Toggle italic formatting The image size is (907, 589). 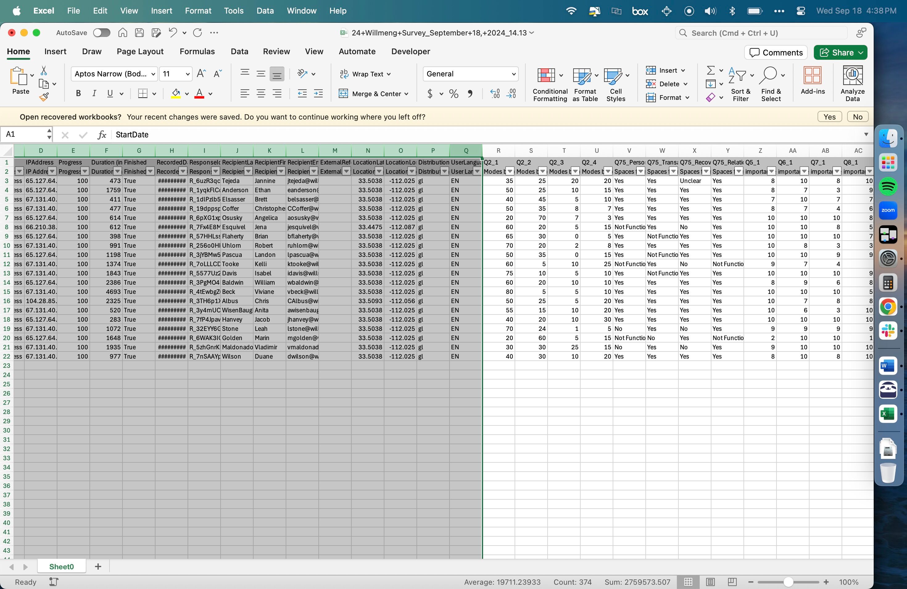(94, 94)
